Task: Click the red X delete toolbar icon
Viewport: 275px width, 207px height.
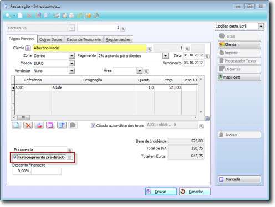Action: pyautogui.click(x=29, y=15)
